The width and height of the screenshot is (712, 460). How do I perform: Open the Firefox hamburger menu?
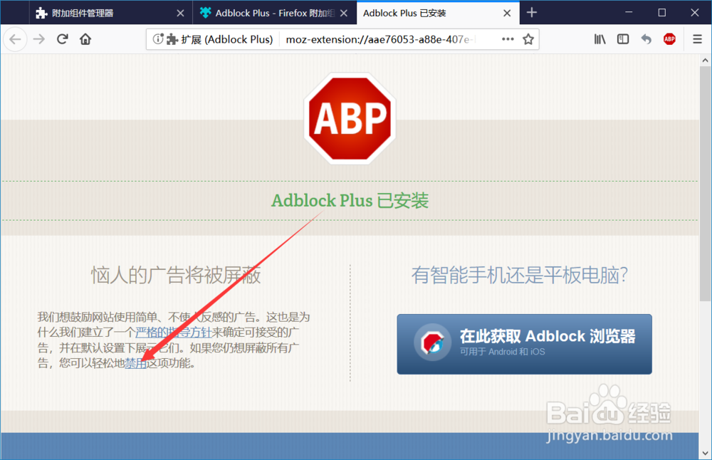coord(698,39)
